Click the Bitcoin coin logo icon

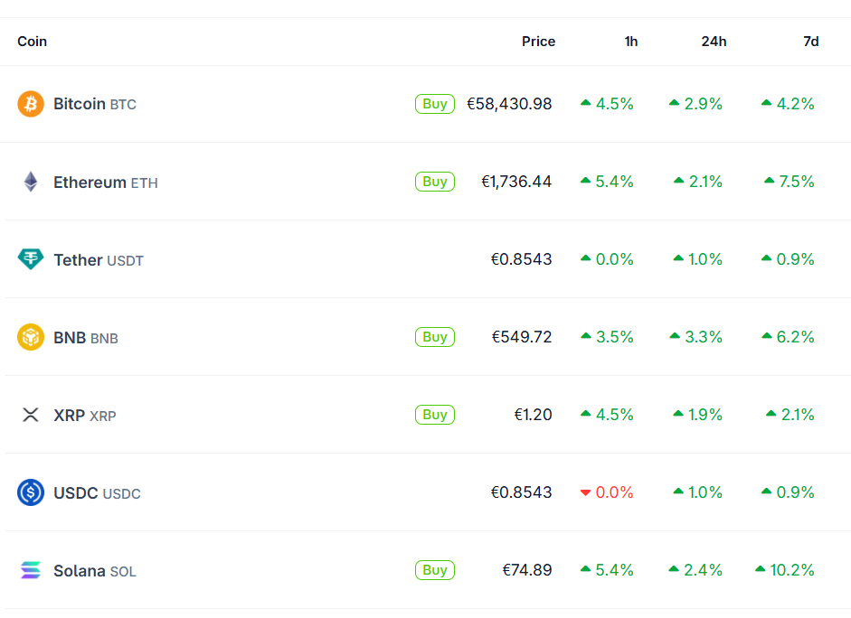[x=31, y=104]
